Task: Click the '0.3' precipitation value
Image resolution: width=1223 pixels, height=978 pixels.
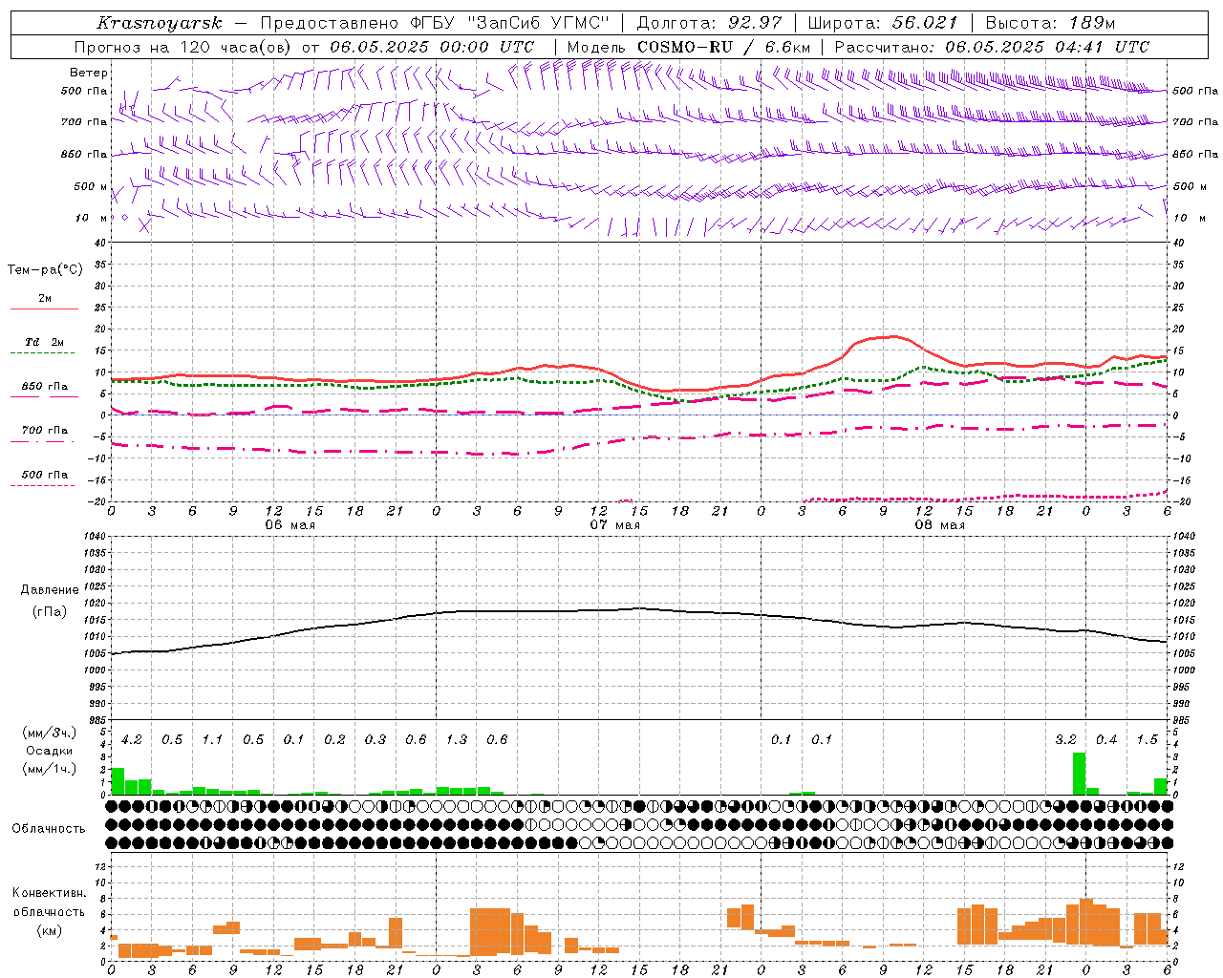Action: (375, 740)
